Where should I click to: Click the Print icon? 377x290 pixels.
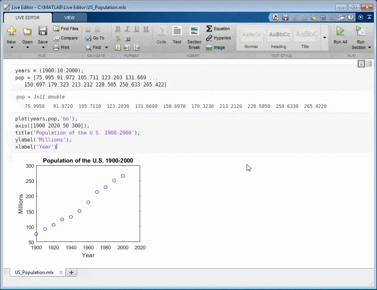tap(61, 47)
